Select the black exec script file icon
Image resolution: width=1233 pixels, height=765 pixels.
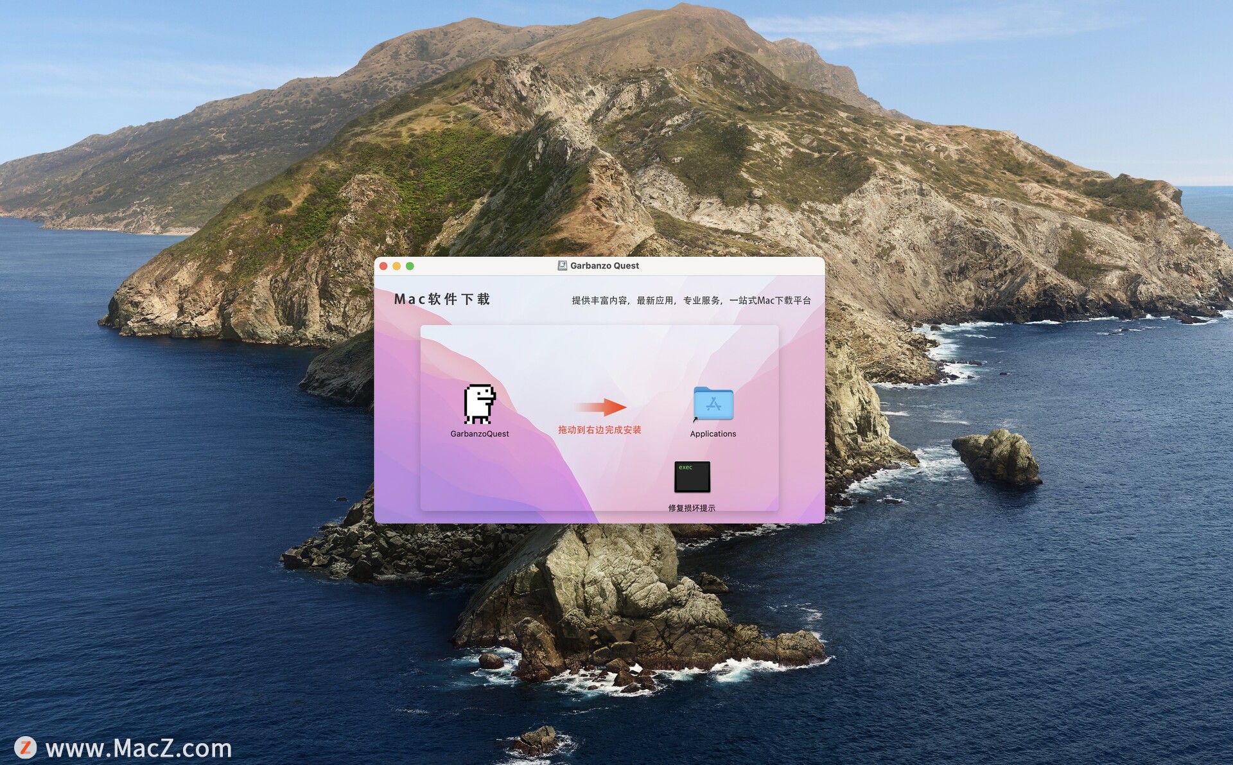tap(692, 477)
